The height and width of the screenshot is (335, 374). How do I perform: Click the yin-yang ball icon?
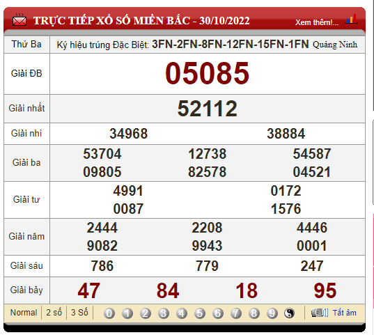click(x=289, y=313)
